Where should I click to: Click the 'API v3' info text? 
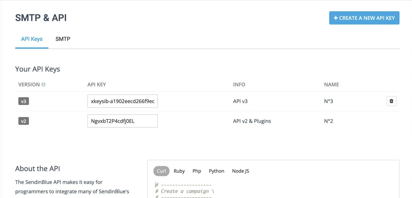click(x=240, y=101)
